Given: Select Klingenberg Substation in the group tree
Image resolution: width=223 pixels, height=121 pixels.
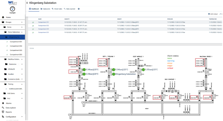Looking at the screenshot, I should click(13, 37).
